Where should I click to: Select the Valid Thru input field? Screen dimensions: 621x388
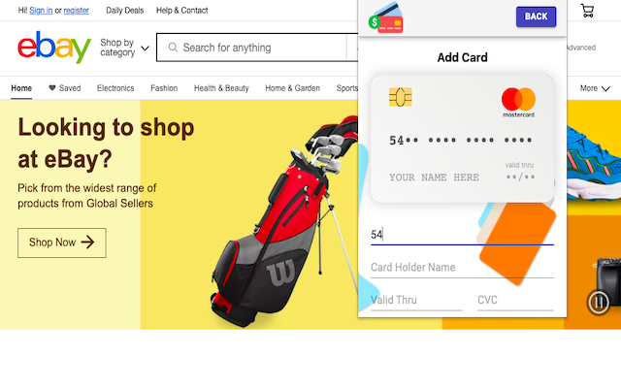pos(416,301)
